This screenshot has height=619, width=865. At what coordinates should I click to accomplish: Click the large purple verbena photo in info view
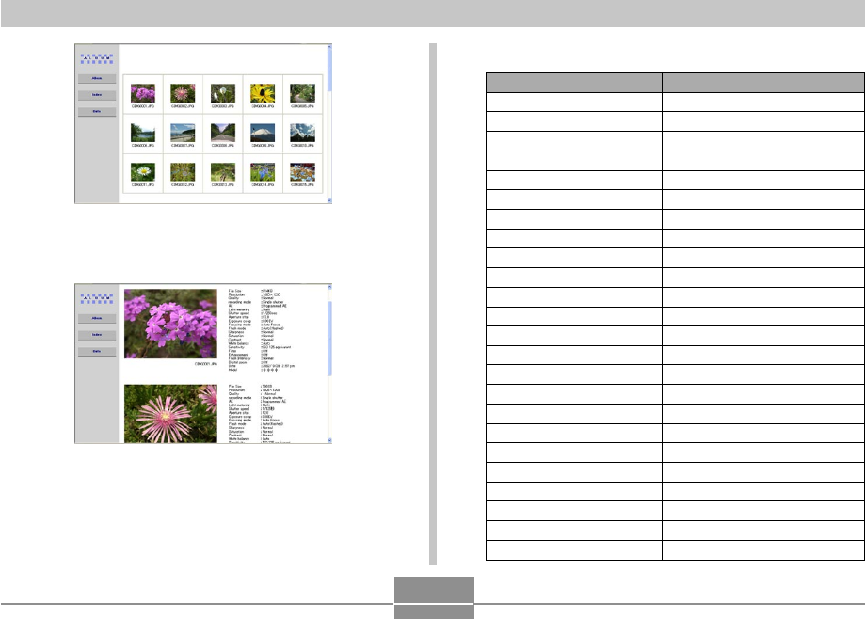(170, 324)
